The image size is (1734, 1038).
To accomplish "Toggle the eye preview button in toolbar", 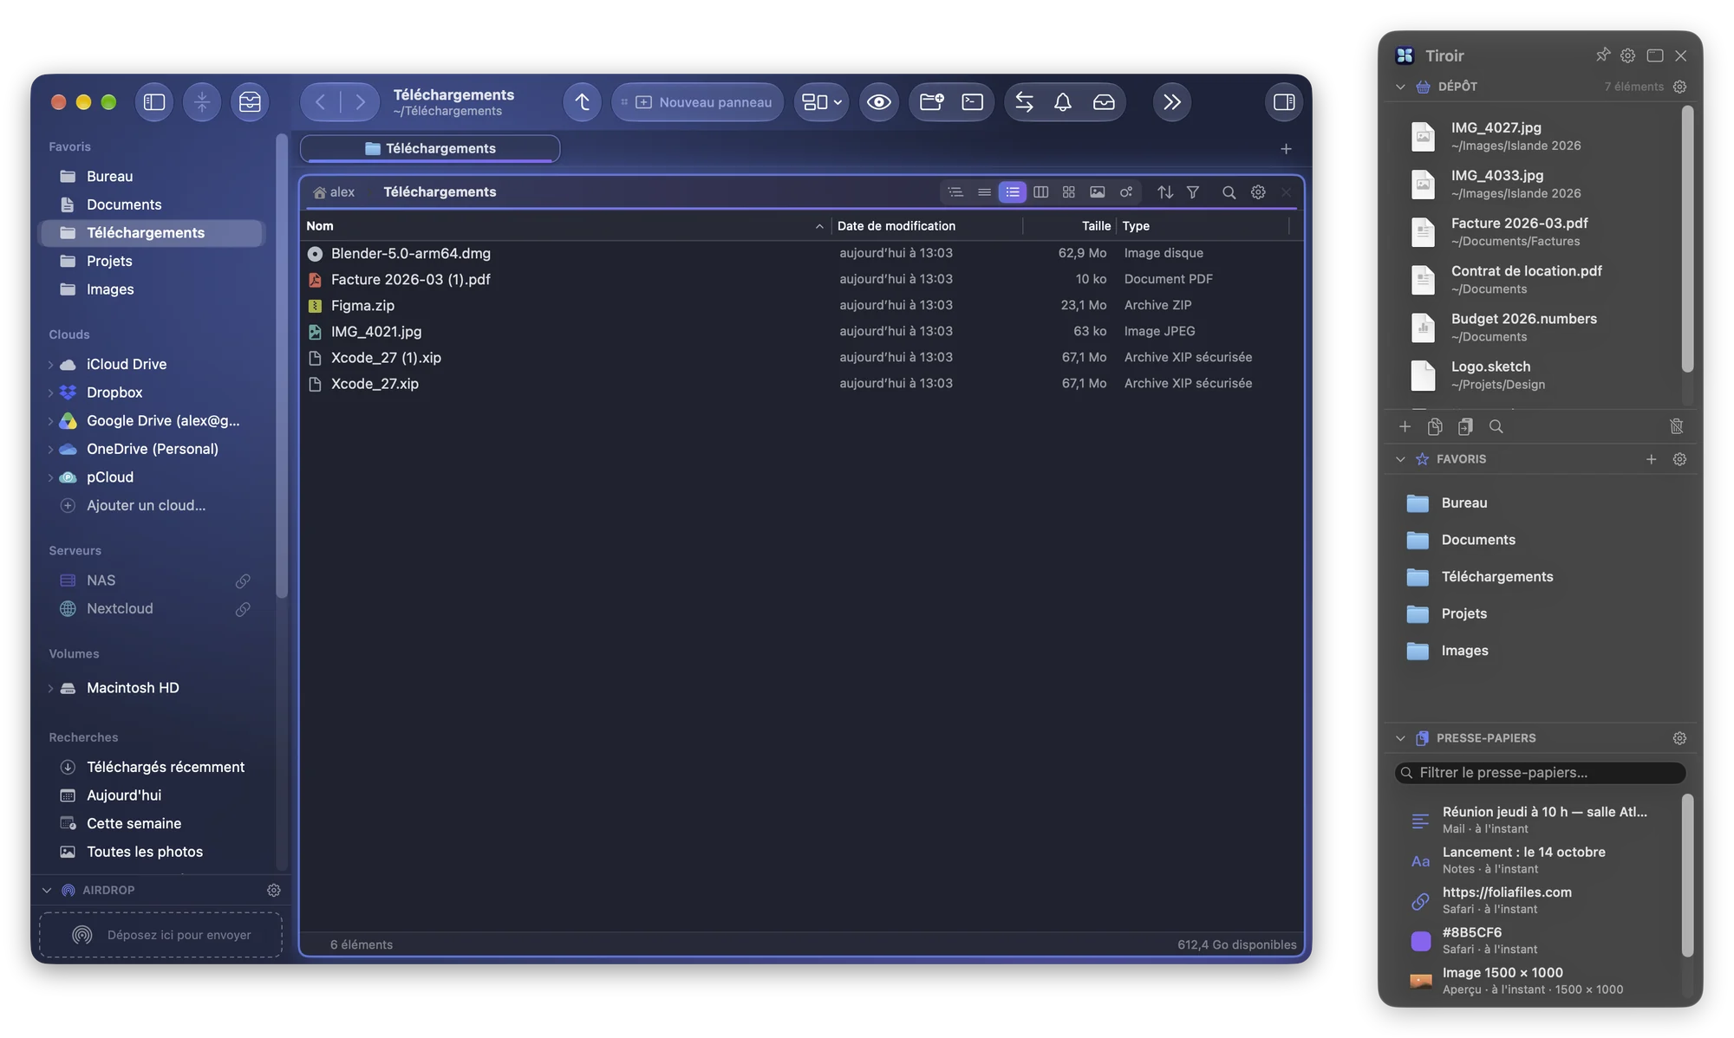I will (x=879, y=102).
